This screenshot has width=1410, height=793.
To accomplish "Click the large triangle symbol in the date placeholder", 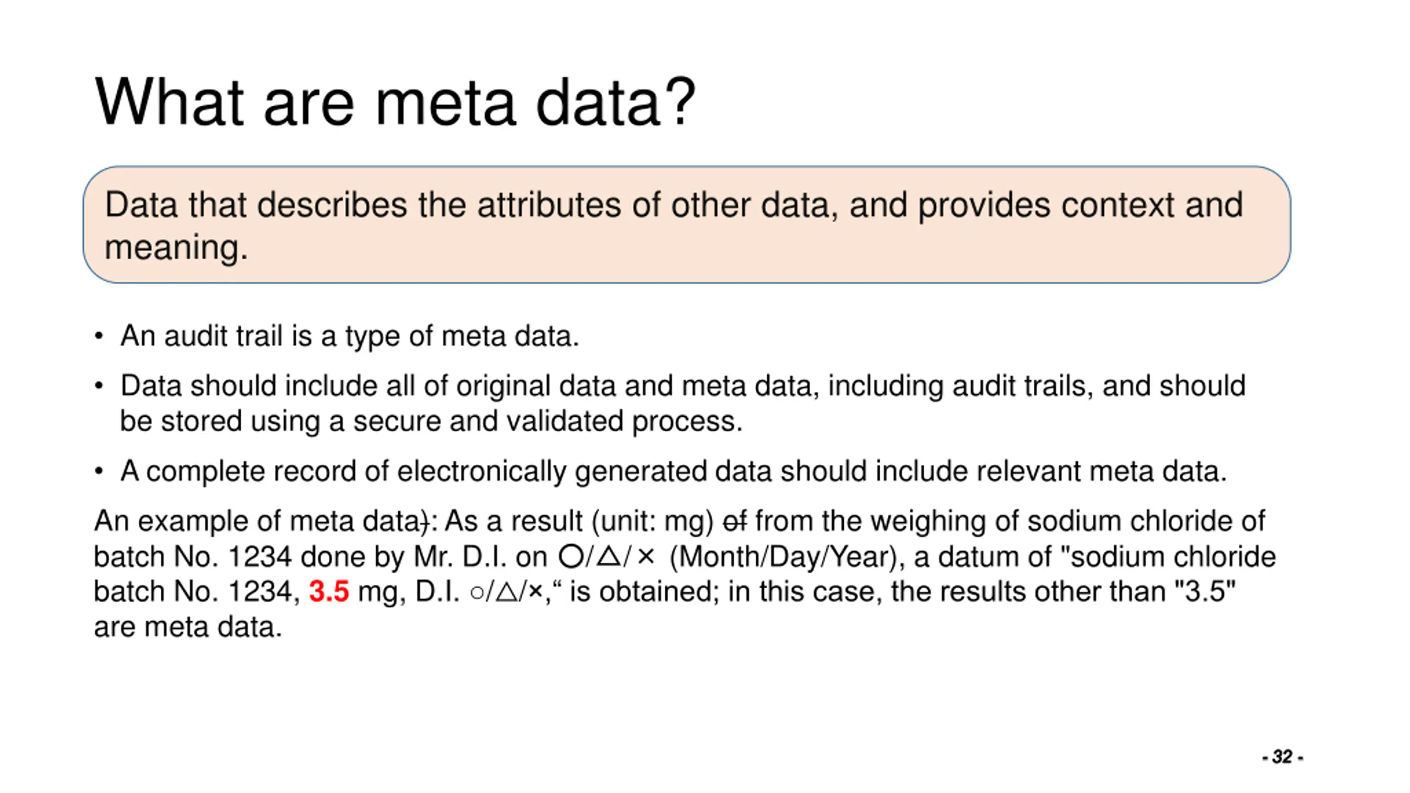I will click(x=609, y=556).
